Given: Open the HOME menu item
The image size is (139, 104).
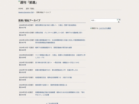Looking at the screenshot, I should [x=21, y=8].
